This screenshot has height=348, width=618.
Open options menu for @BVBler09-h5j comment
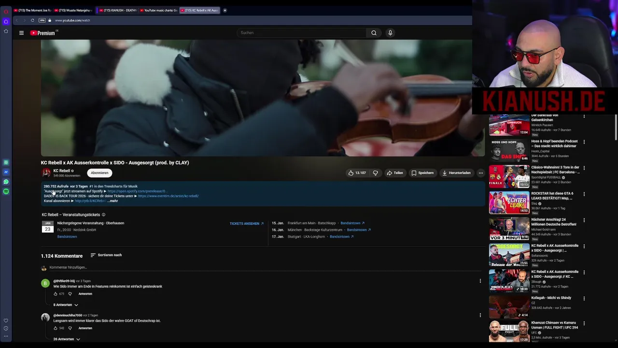(480, 281)
